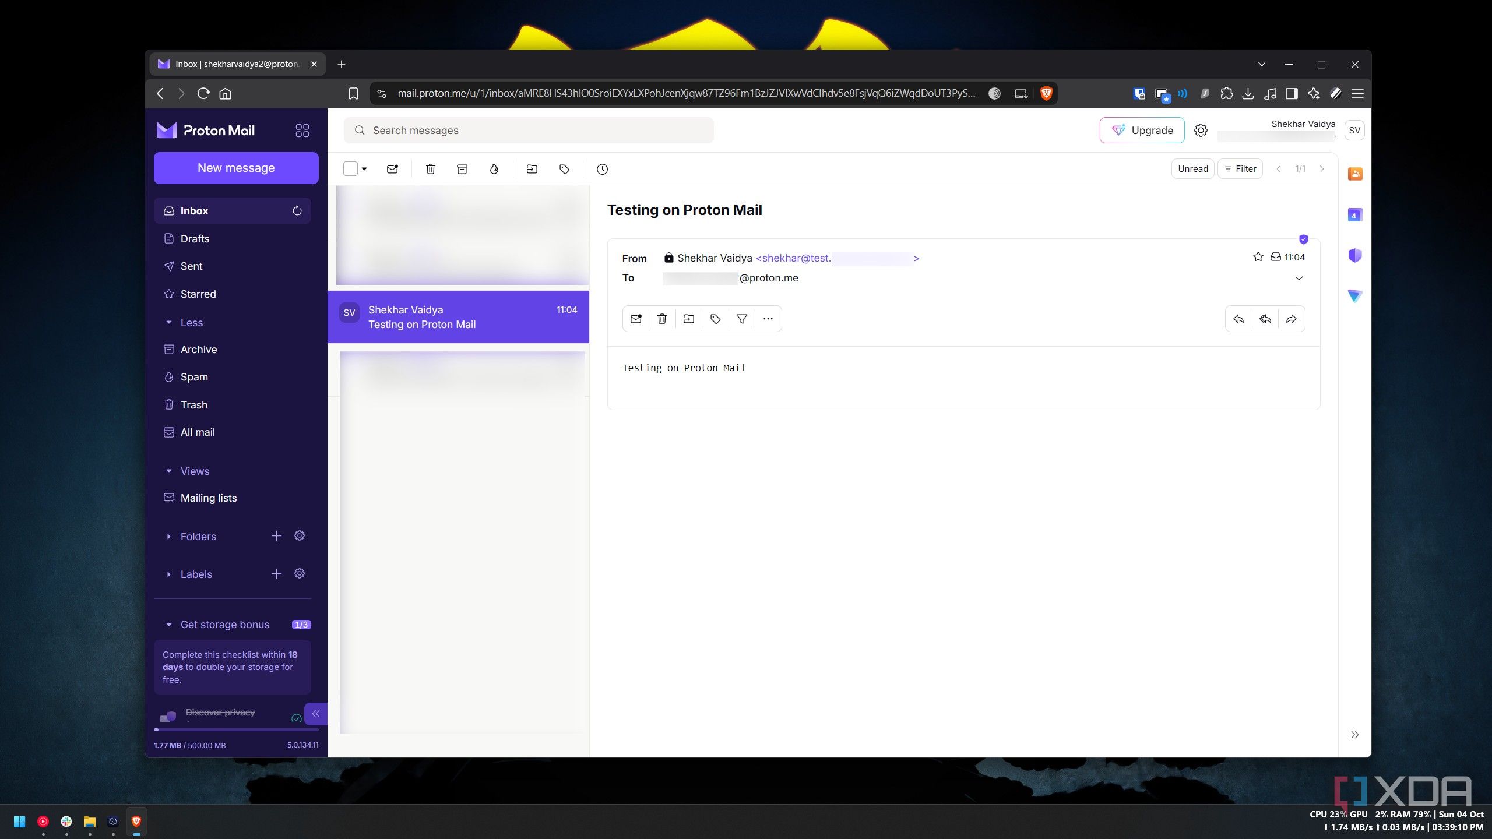Viewport: 1492px width, 839px height.
Task: Go to the Spam folder
Action: tap(233, 377)
